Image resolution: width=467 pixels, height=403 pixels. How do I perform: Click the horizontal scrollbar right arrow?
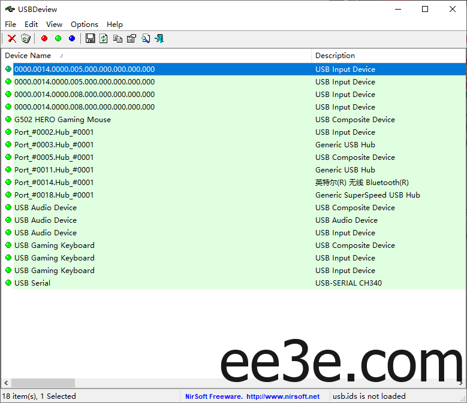(x=461, y=383)
